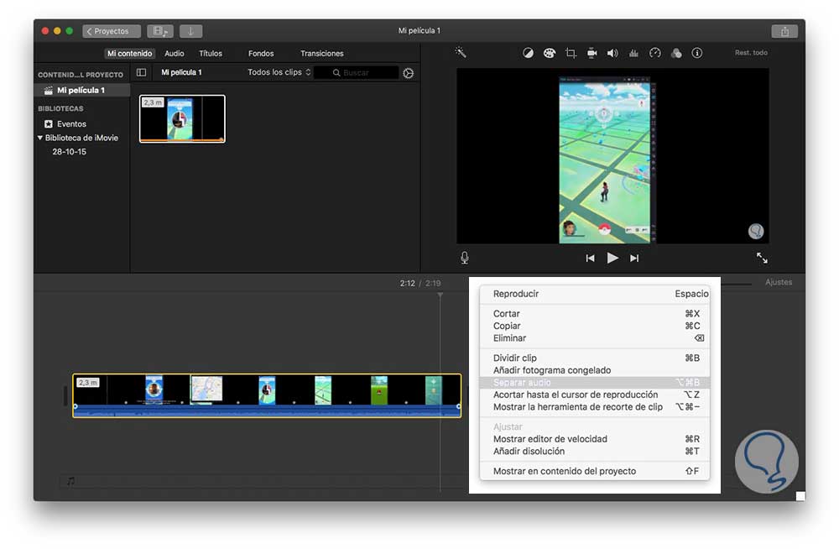Choose Mostrar editor de velocidad
This screenshot has height=549, width=839.
tap(595, 439)
